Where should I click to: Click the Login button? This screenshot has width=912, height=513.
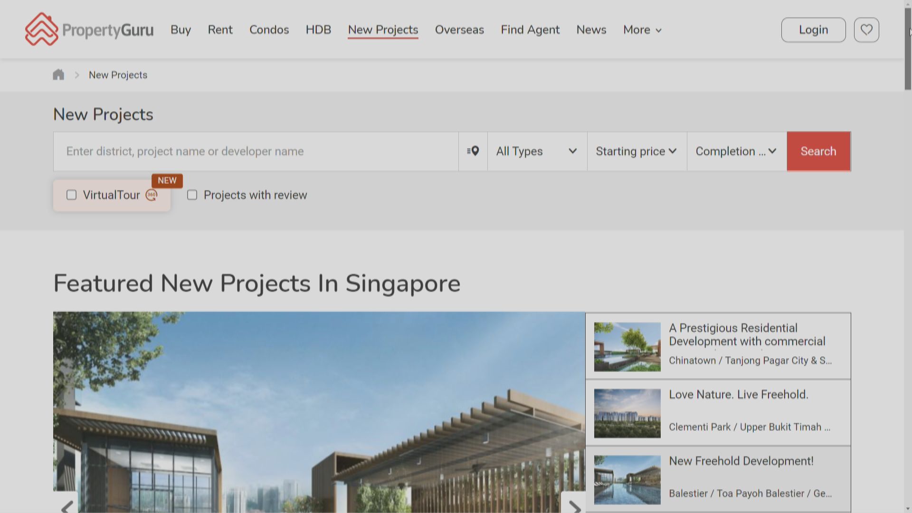point(813,30)
